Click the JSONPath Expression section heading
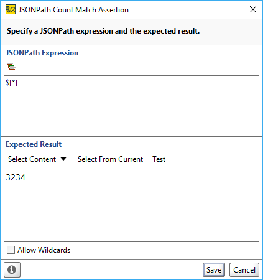The height and width of the screenshot is (280, 263). coord(42,53)
